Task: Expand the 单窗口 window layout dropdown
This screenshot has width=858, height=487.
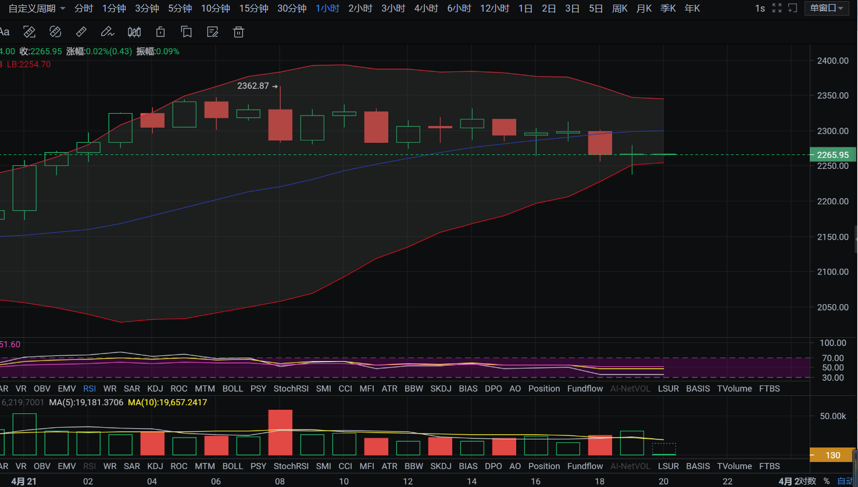Action: tap(827, 8)
